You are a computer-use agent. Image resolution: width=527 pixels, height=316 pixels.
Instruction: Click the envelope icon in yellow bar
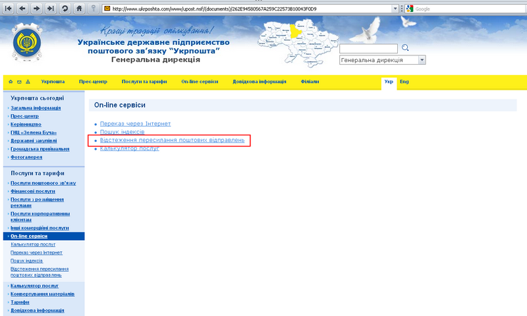pos(19,82)
